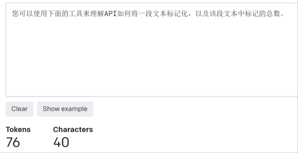The height and width of the screenshot is (153, 298).
Task: Focus the tokenizer text input area
Action: 152,50
